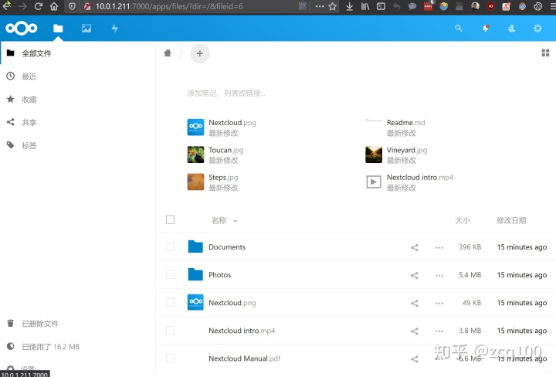Viewport: 556px width, 377px height.
Task: Open the Activity lightning bolt app
Action: click(114, 29)
